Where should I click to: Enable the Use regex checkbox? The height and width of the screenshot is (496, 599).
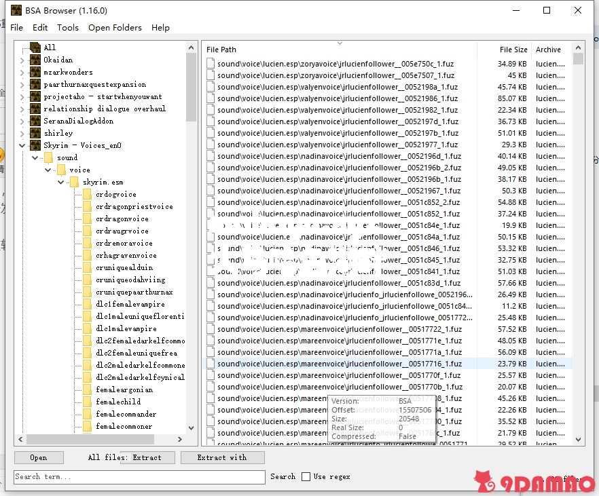(x=306, y=477)
